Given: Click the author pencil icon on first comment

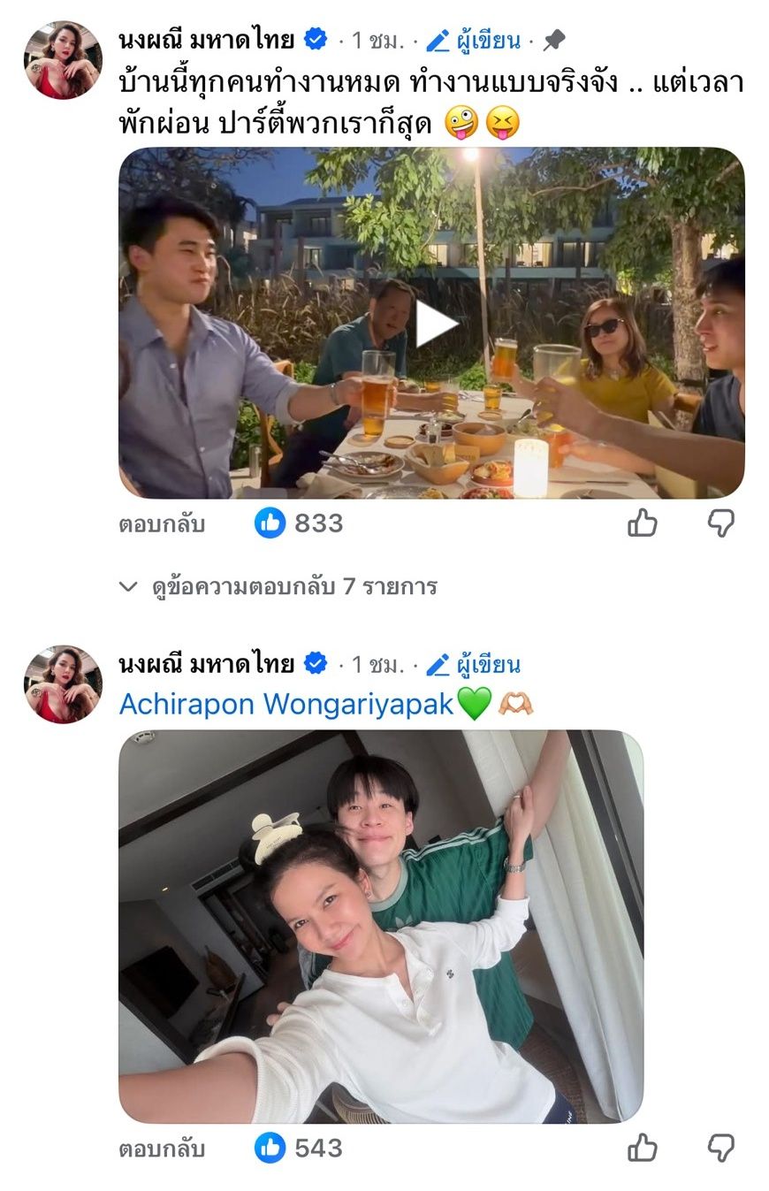Looking at the screenshot, I should pyautogui.click(x=438, y=40).
